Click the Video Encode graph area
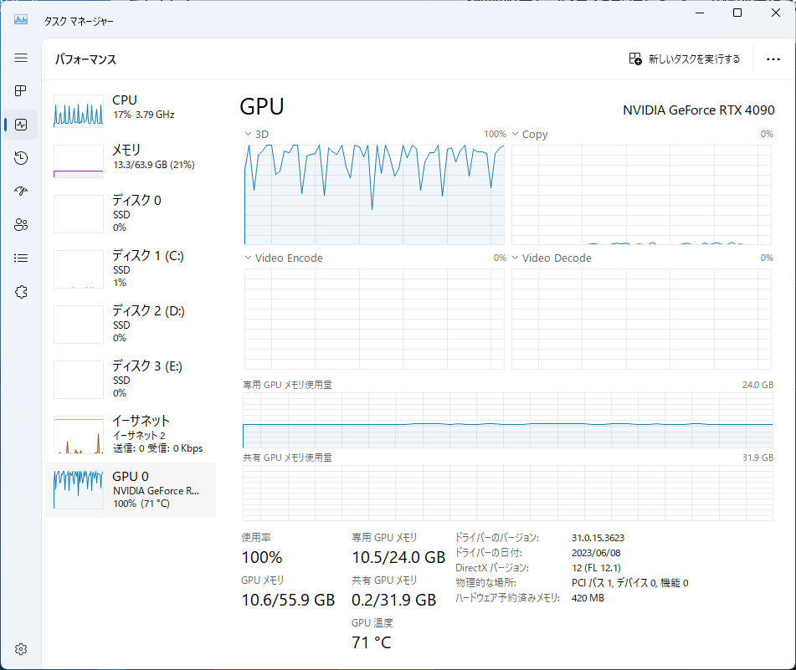 tap(374, 319)
